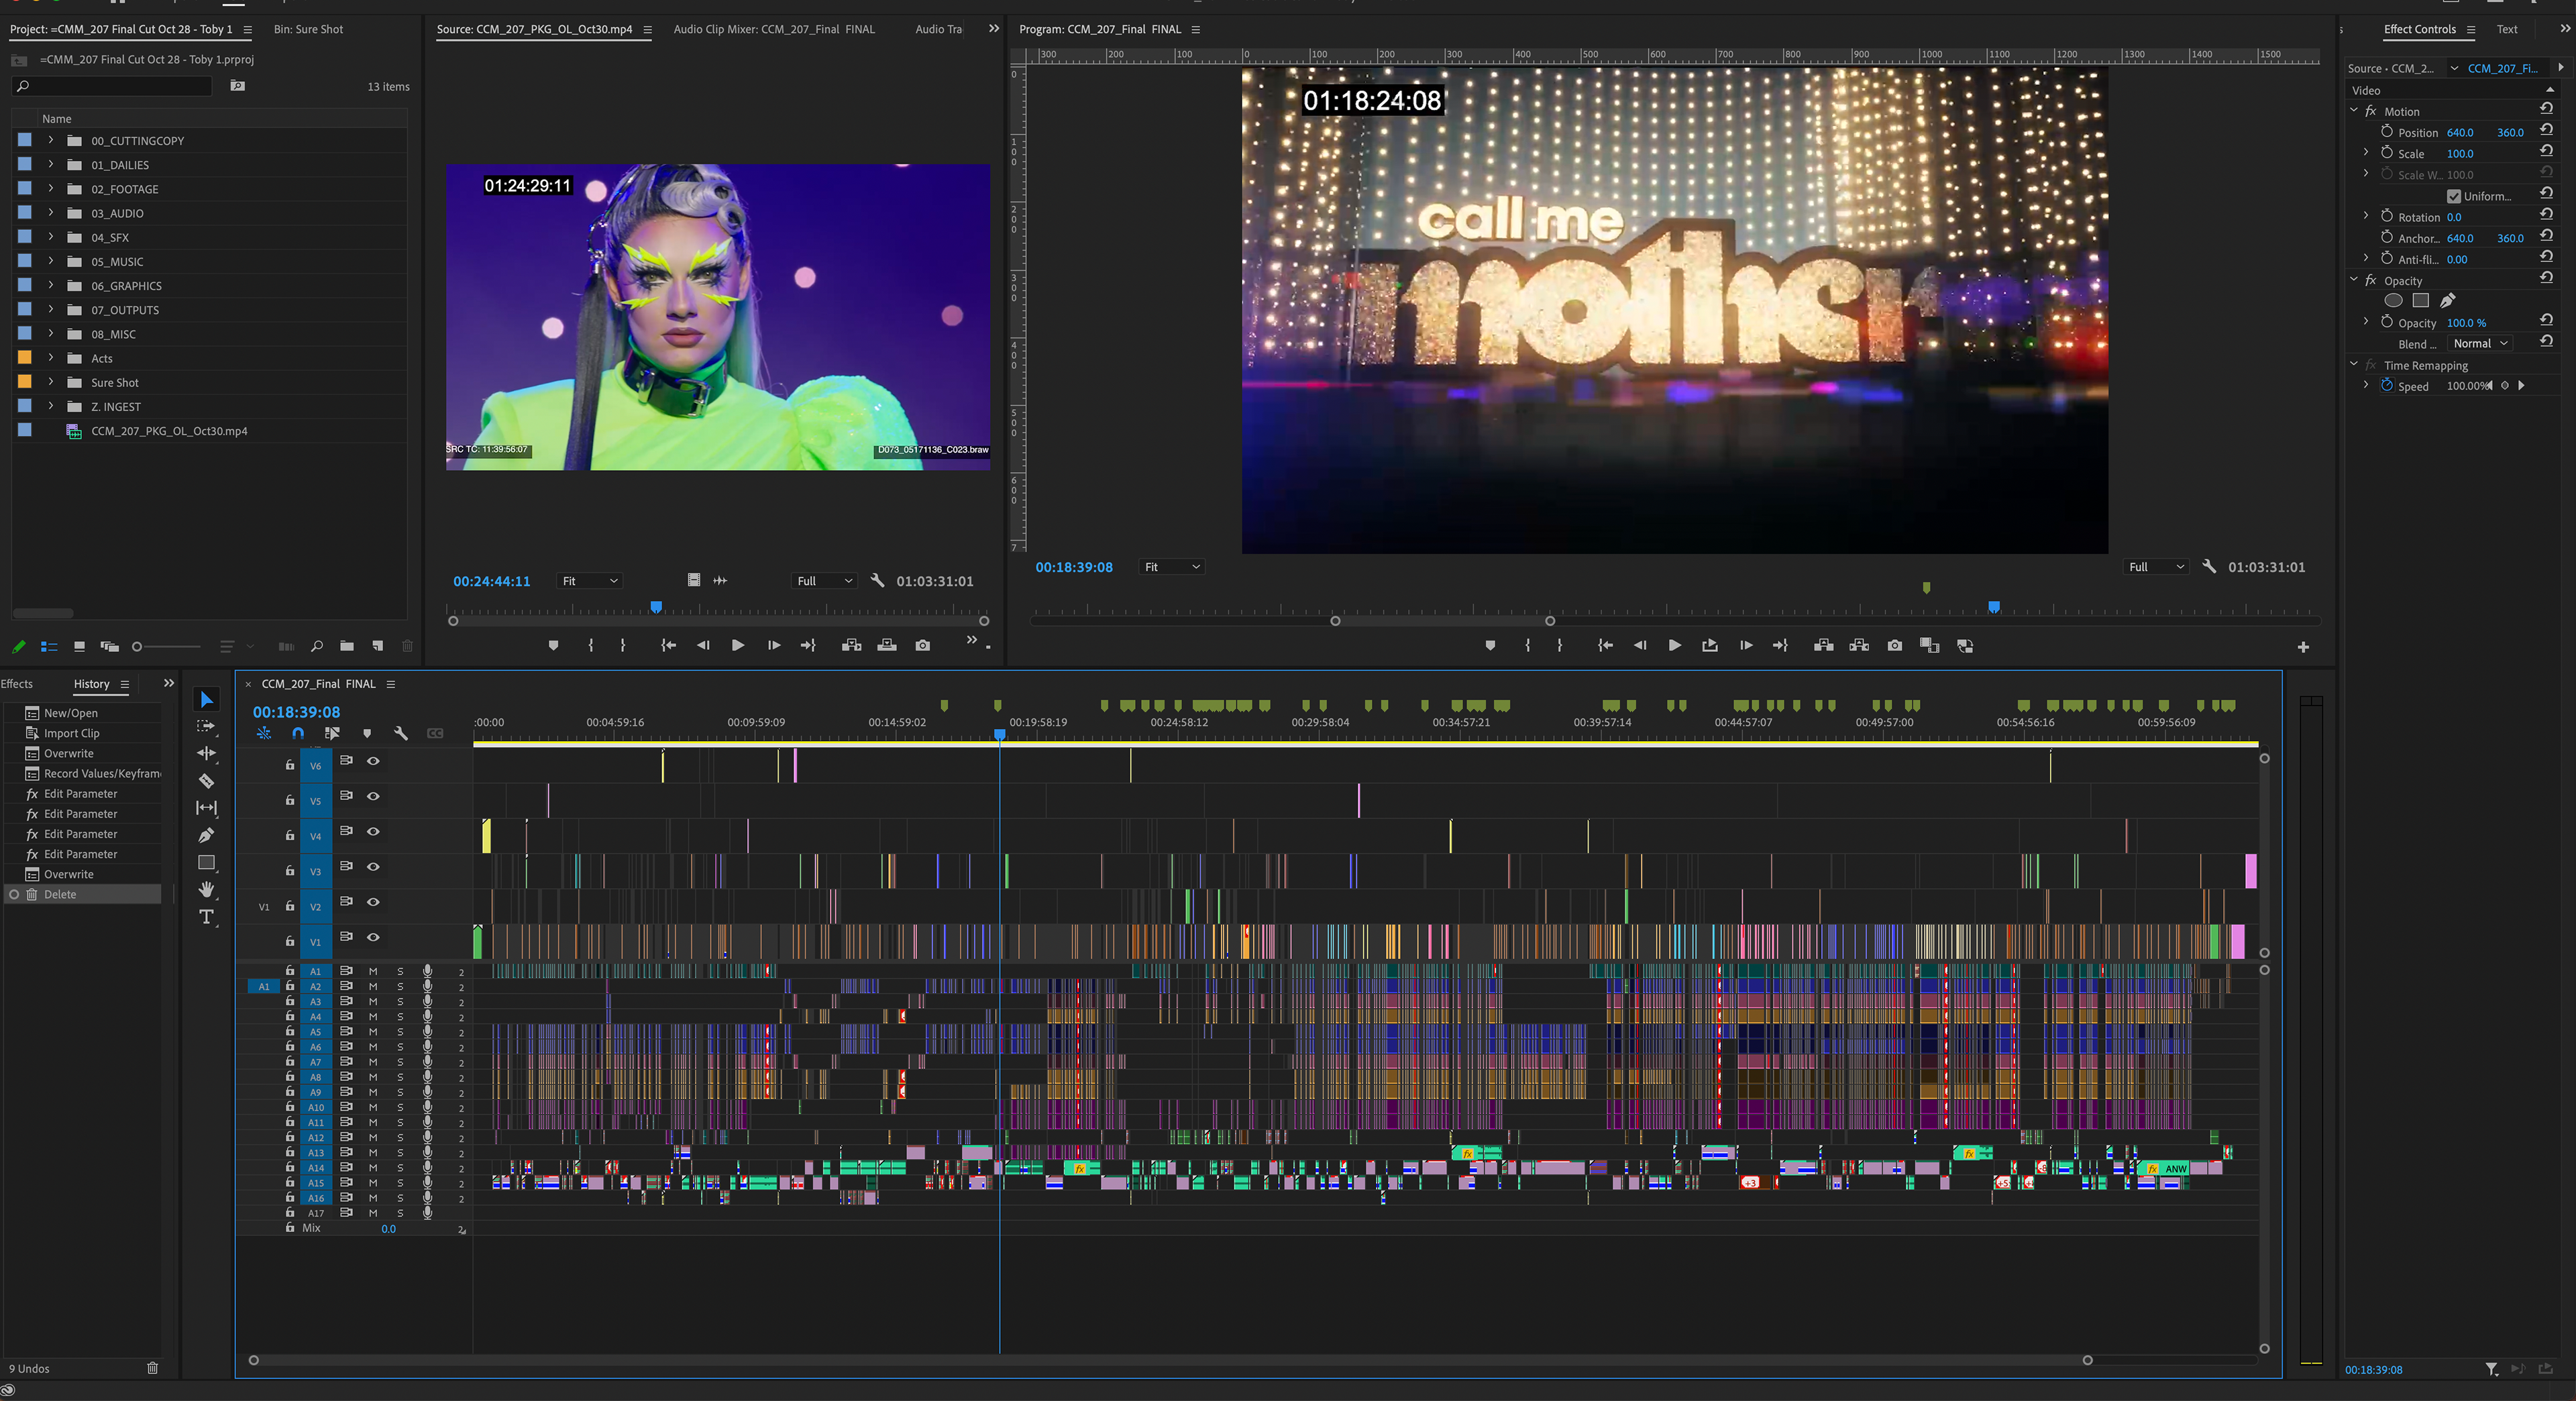This screenshot has width=2576, height=1401.
Task: Export frame in Program monitor
Action: click(x=1894, y=646)
